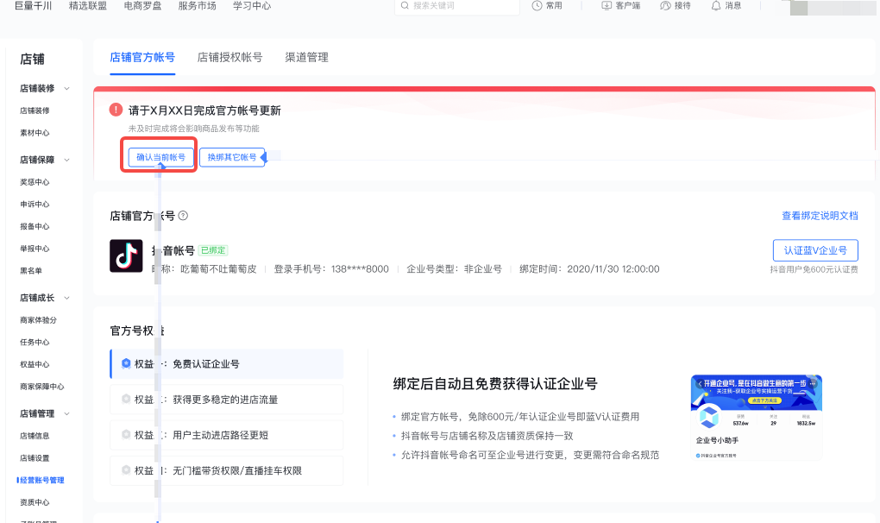Click the red warning alert icon

pyautogui.click(x=116, y=110)
